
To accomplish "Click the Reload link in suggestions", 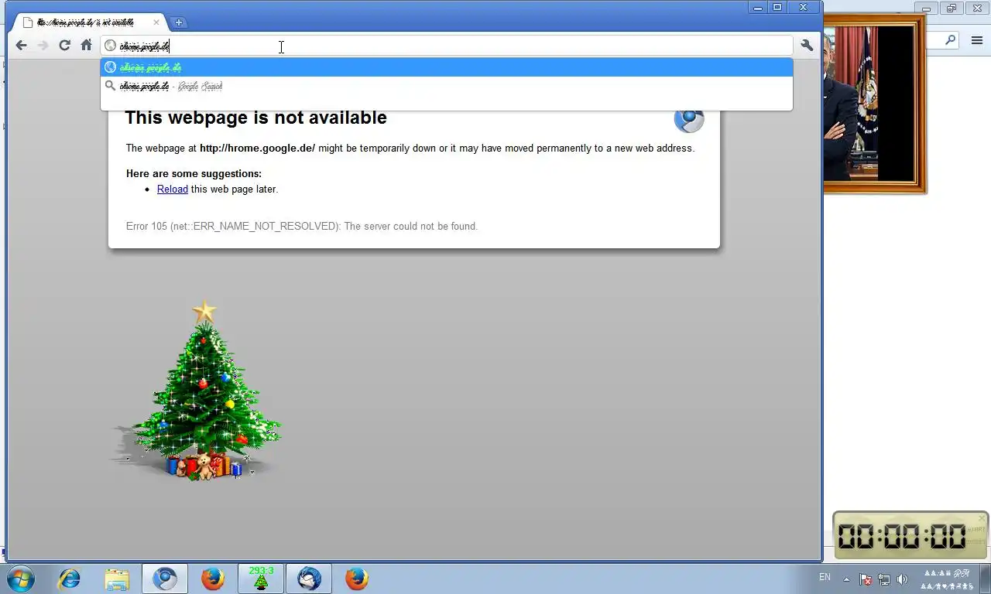I will pyautogui.click(x=172, y=189).
